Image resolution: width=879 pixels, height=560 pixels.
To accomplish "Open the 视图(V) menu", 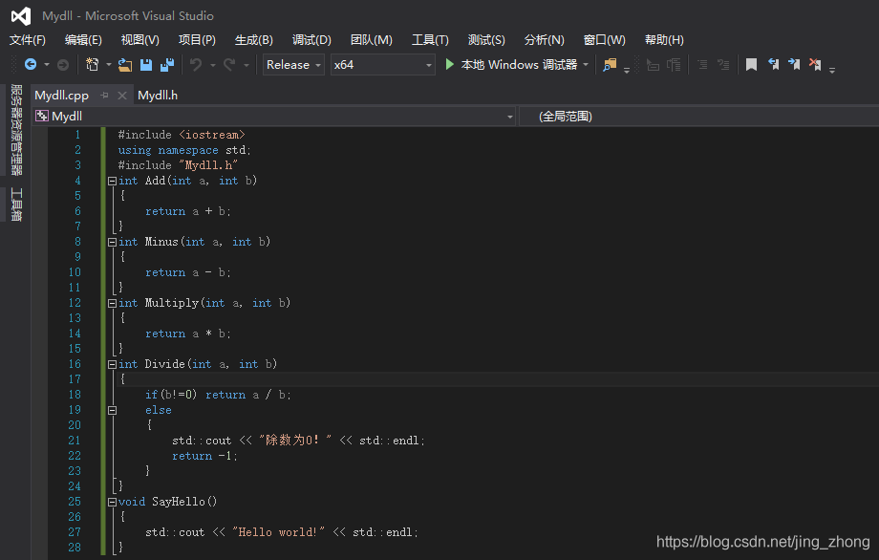I will (x=140, y=40).
